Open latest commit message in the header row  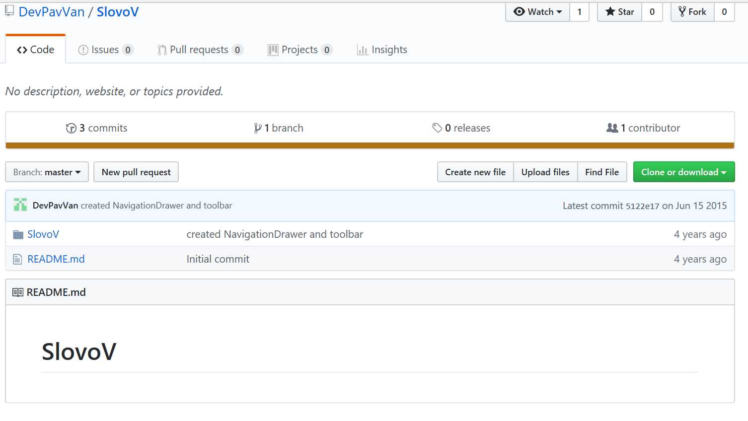156,206
